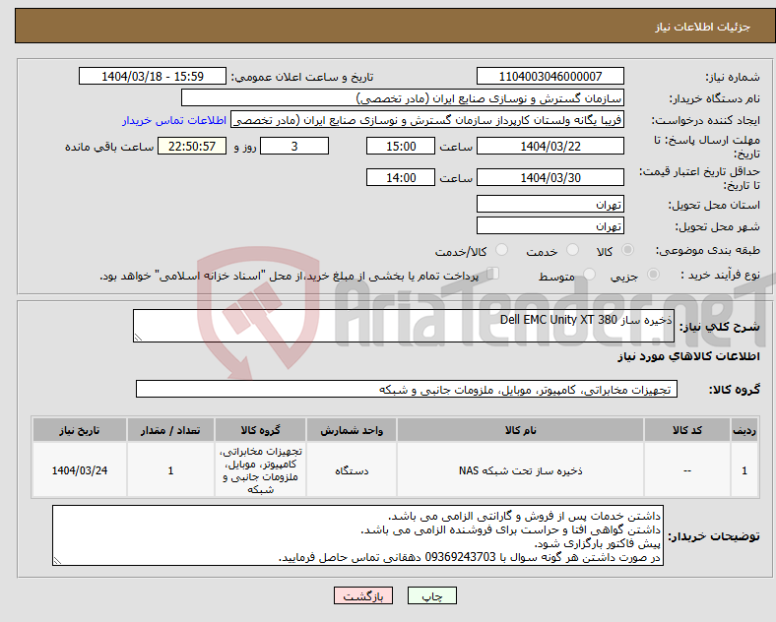776x622 pixels.
Task: Click the Dell EMC Unity XT 380 description box
Action: point(404,326)
